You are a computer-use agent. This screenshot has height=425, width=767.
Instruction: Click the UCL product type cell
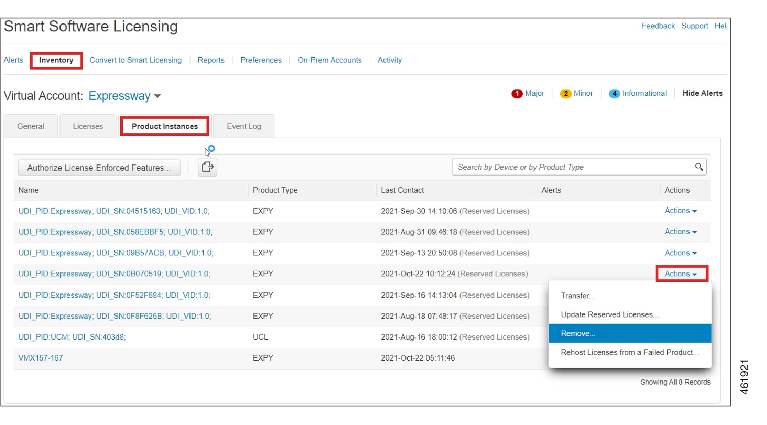pyautogui.click(x=260, y=338)
